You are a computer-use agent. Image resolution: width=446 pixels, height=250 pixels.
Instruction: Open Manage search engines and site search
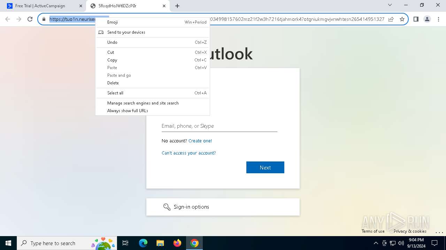coord(153,103)
